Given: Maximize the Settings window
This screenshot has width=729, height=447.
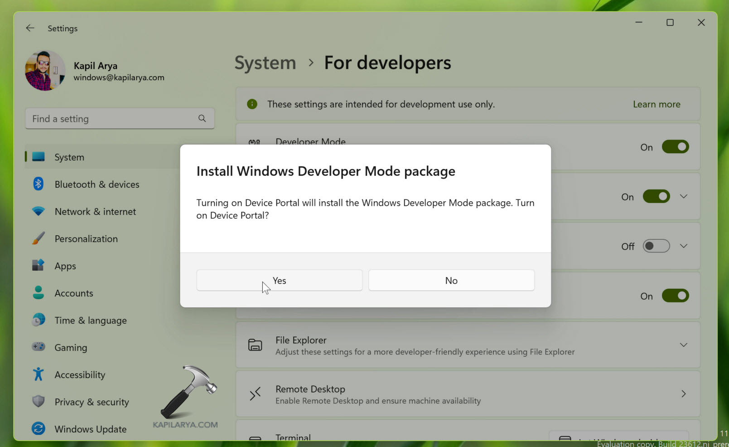Looking at the screenshot, I should click(670, 22).
